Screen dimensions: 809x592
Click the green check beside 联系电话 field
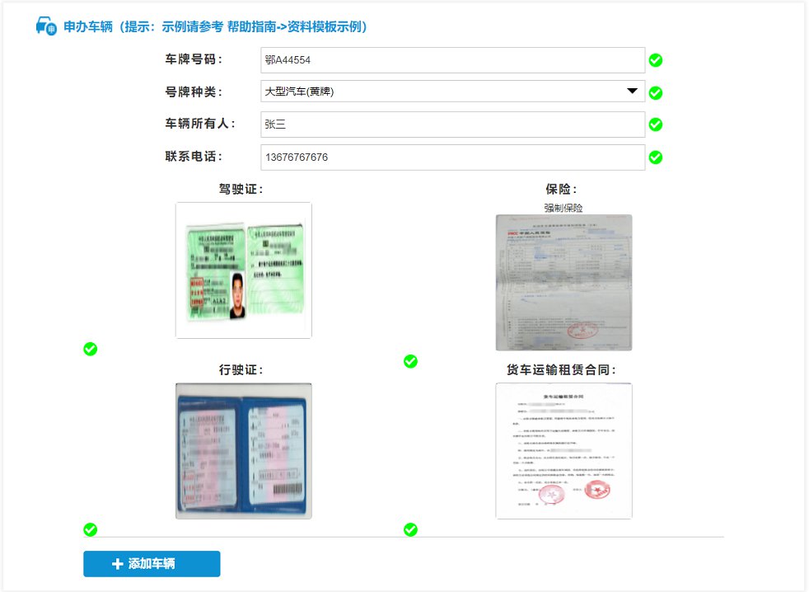(x=656, y=157)
